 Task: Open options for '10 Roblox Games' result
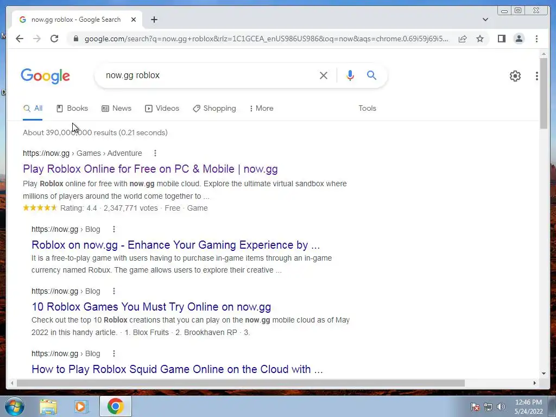114,291
